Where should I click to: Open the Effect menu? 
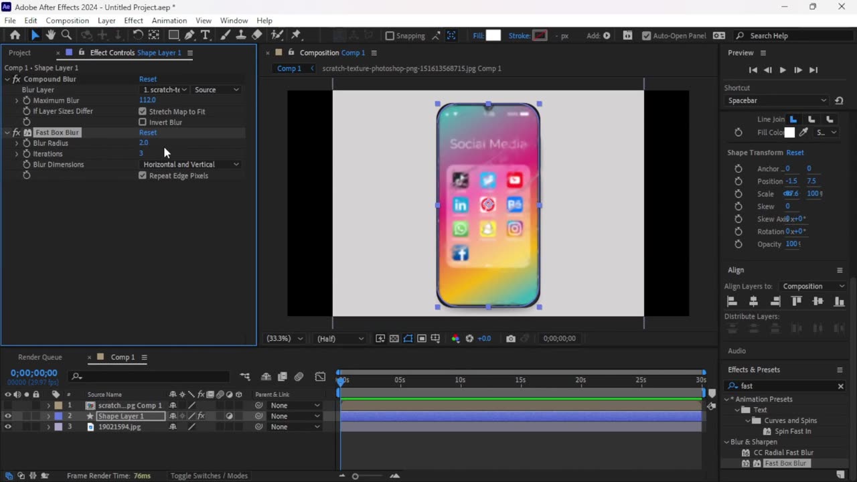(133, 21)
